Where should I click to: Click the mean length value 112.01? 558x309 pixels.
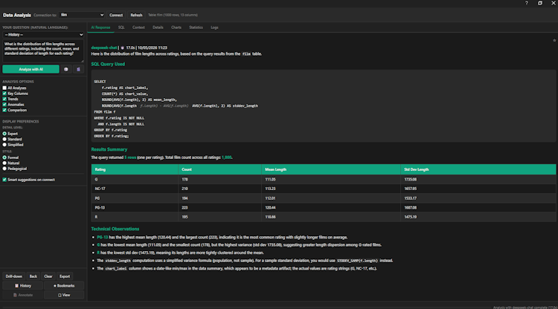point(271,198)
